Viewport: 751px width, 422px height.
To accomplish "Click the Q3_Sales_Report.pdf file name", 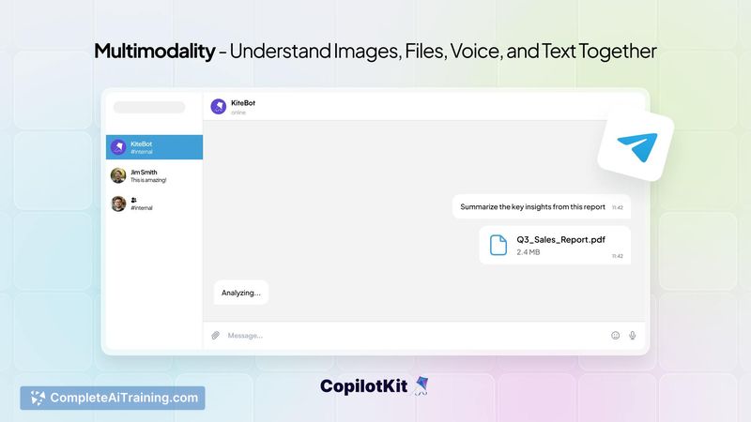I will (560, 240).
